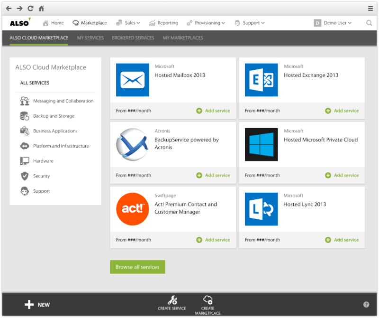Expand the Demo User account menu
Screen dimensions: 379x318
coord(334,23)
